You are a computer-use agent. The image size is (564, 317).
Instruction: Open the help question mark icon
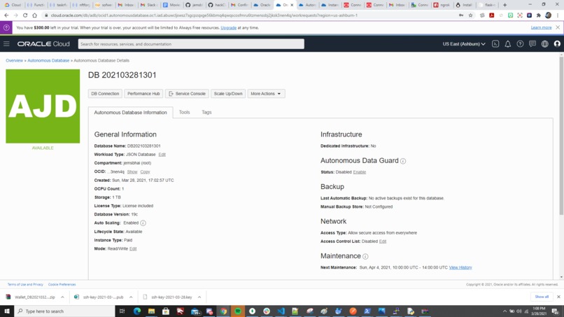pyautogui.click(x=520, y=44)
